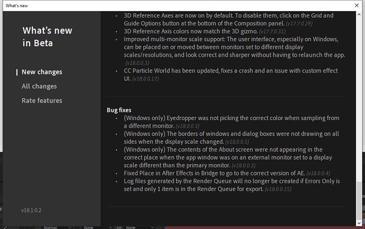
Task: Open the Normal blending mode dropdown
Action: [57, 227]
